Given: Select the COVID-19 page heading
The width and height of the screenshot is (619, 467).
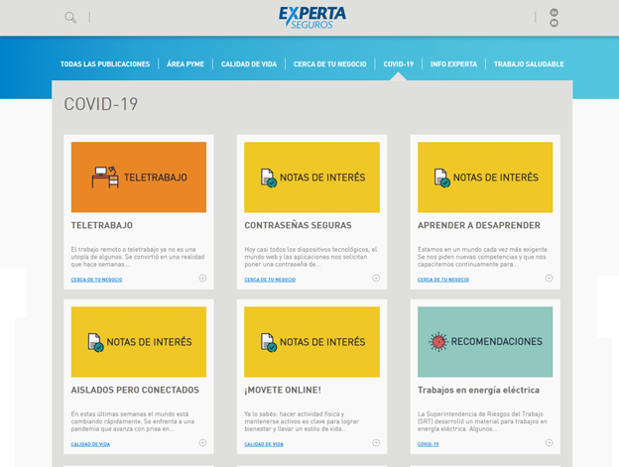Looking at the screenshot, I should pyautogui.click(x=101, y=104).
